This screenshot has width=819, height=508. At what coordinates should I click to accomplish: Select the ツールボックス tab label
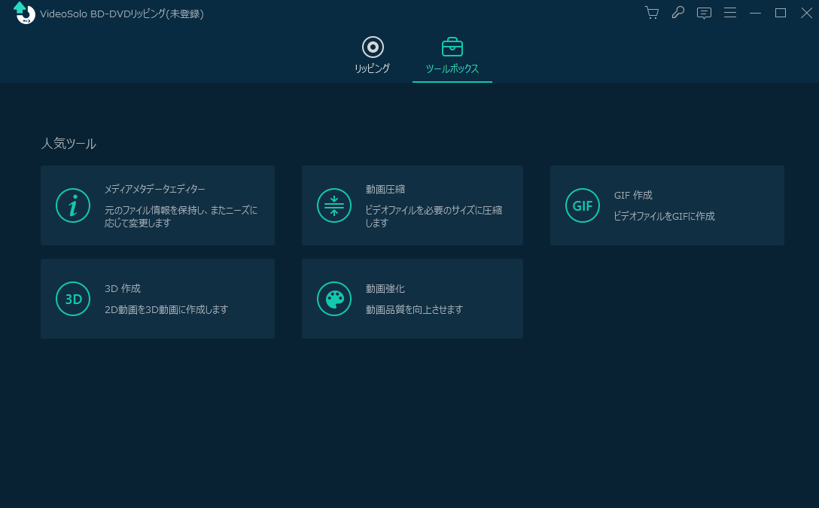coord(452,68)
